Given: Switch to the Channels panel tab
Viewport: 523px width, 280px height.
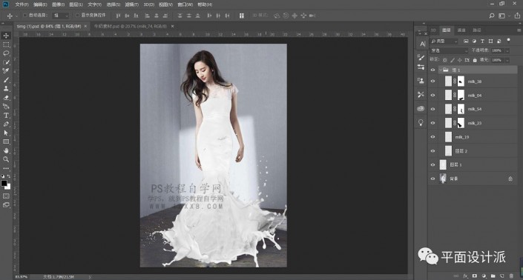Looking at the screenshot, I should tap(461, 30).
